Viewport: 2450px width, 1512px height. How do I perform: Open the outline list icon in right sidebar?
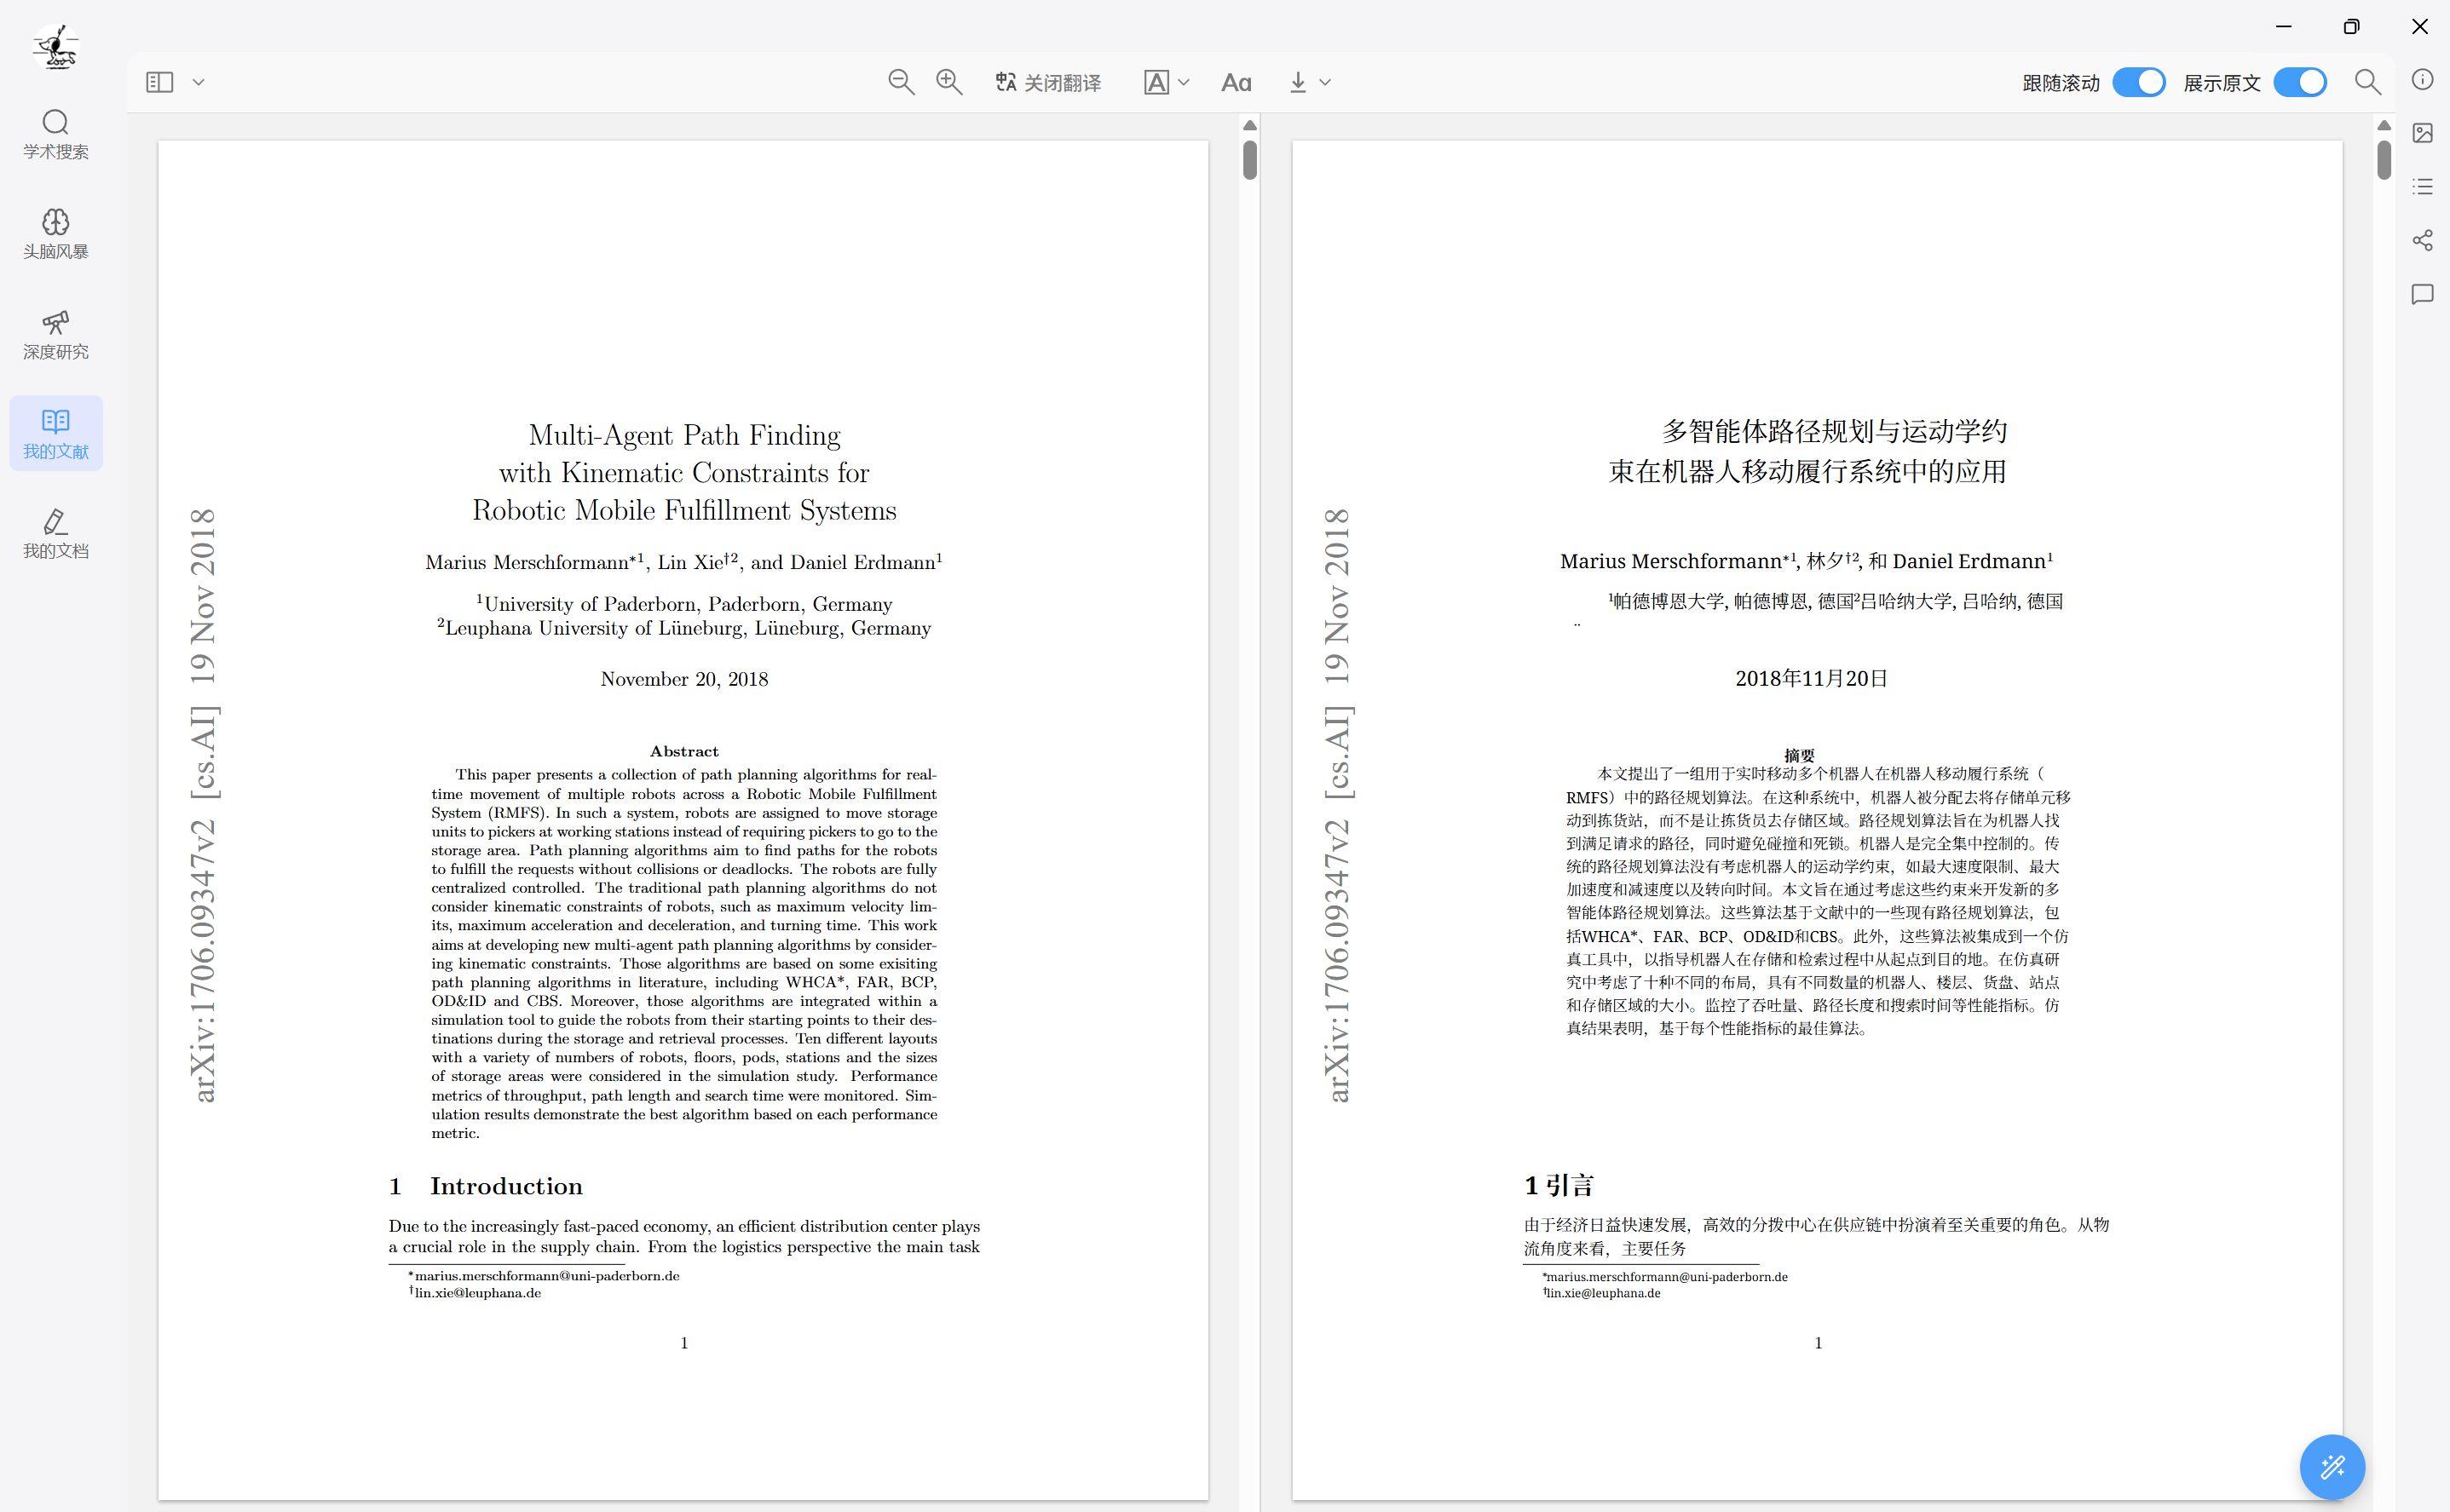click(x=2422, y=186)
